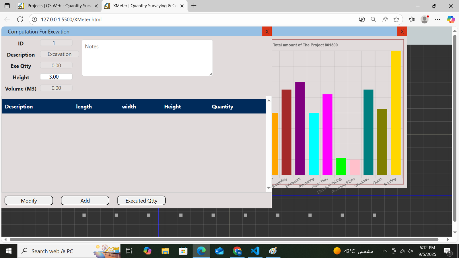This screenshot has height=258, width=459.
Task: Switch to Projects QS Web tab
Action: 59,6
